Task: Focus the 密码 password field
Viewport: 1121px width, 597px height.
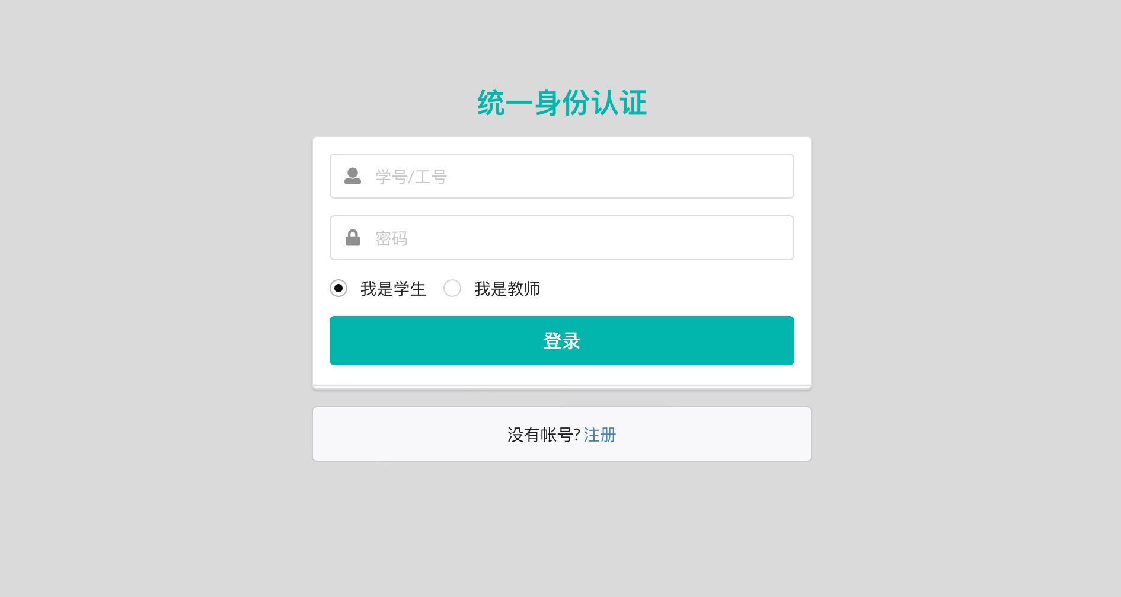Action: [561, 238]
